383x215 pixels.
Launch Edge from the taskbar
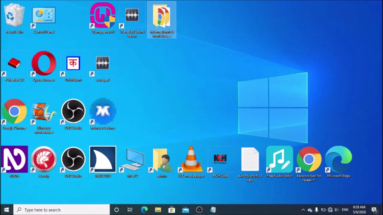click(x=144, y=210)
